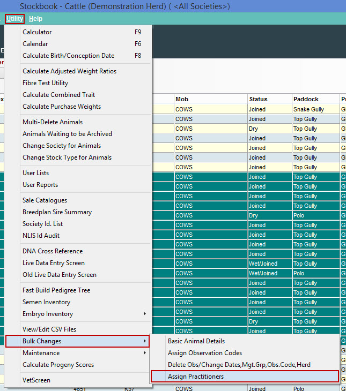
Task: Select Change Stock Type for Animals
Action: [x=78, y=157]
